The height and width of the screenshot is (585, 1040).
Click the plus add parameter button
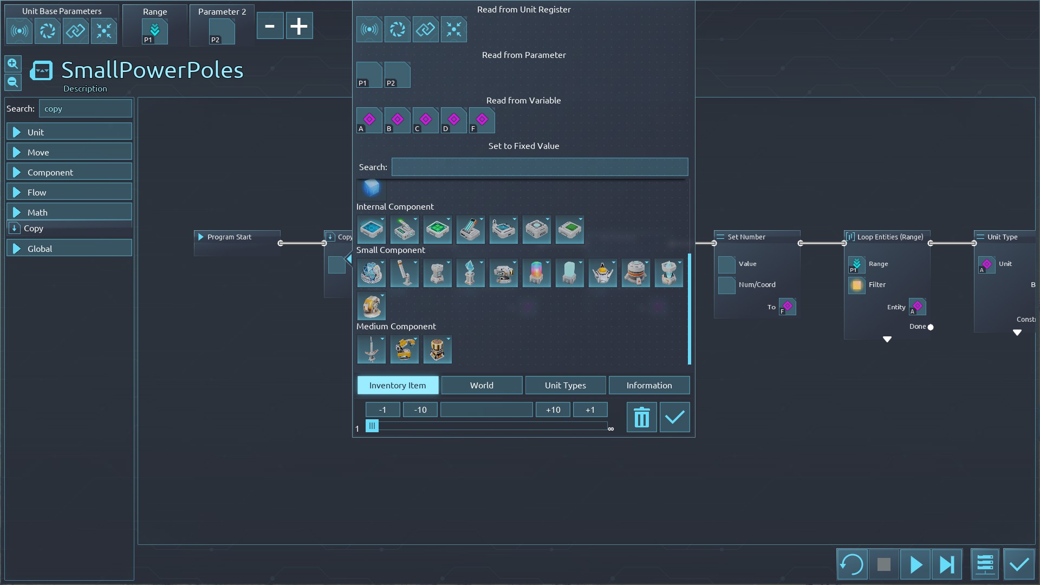299,26
